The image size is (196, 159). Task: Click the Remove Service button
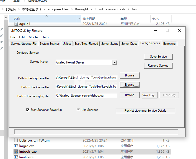click(158, 66)
